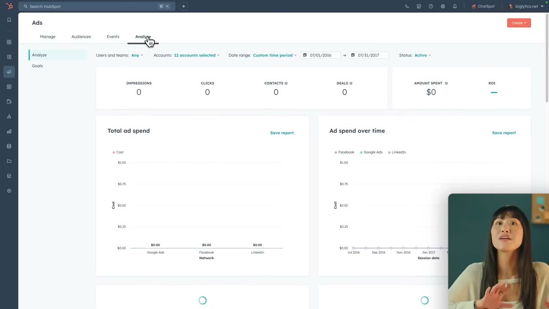The image size is (549, 309).
Task: Click the bottom hexagon icon in sidebar
Action: [x=9, y=191]
